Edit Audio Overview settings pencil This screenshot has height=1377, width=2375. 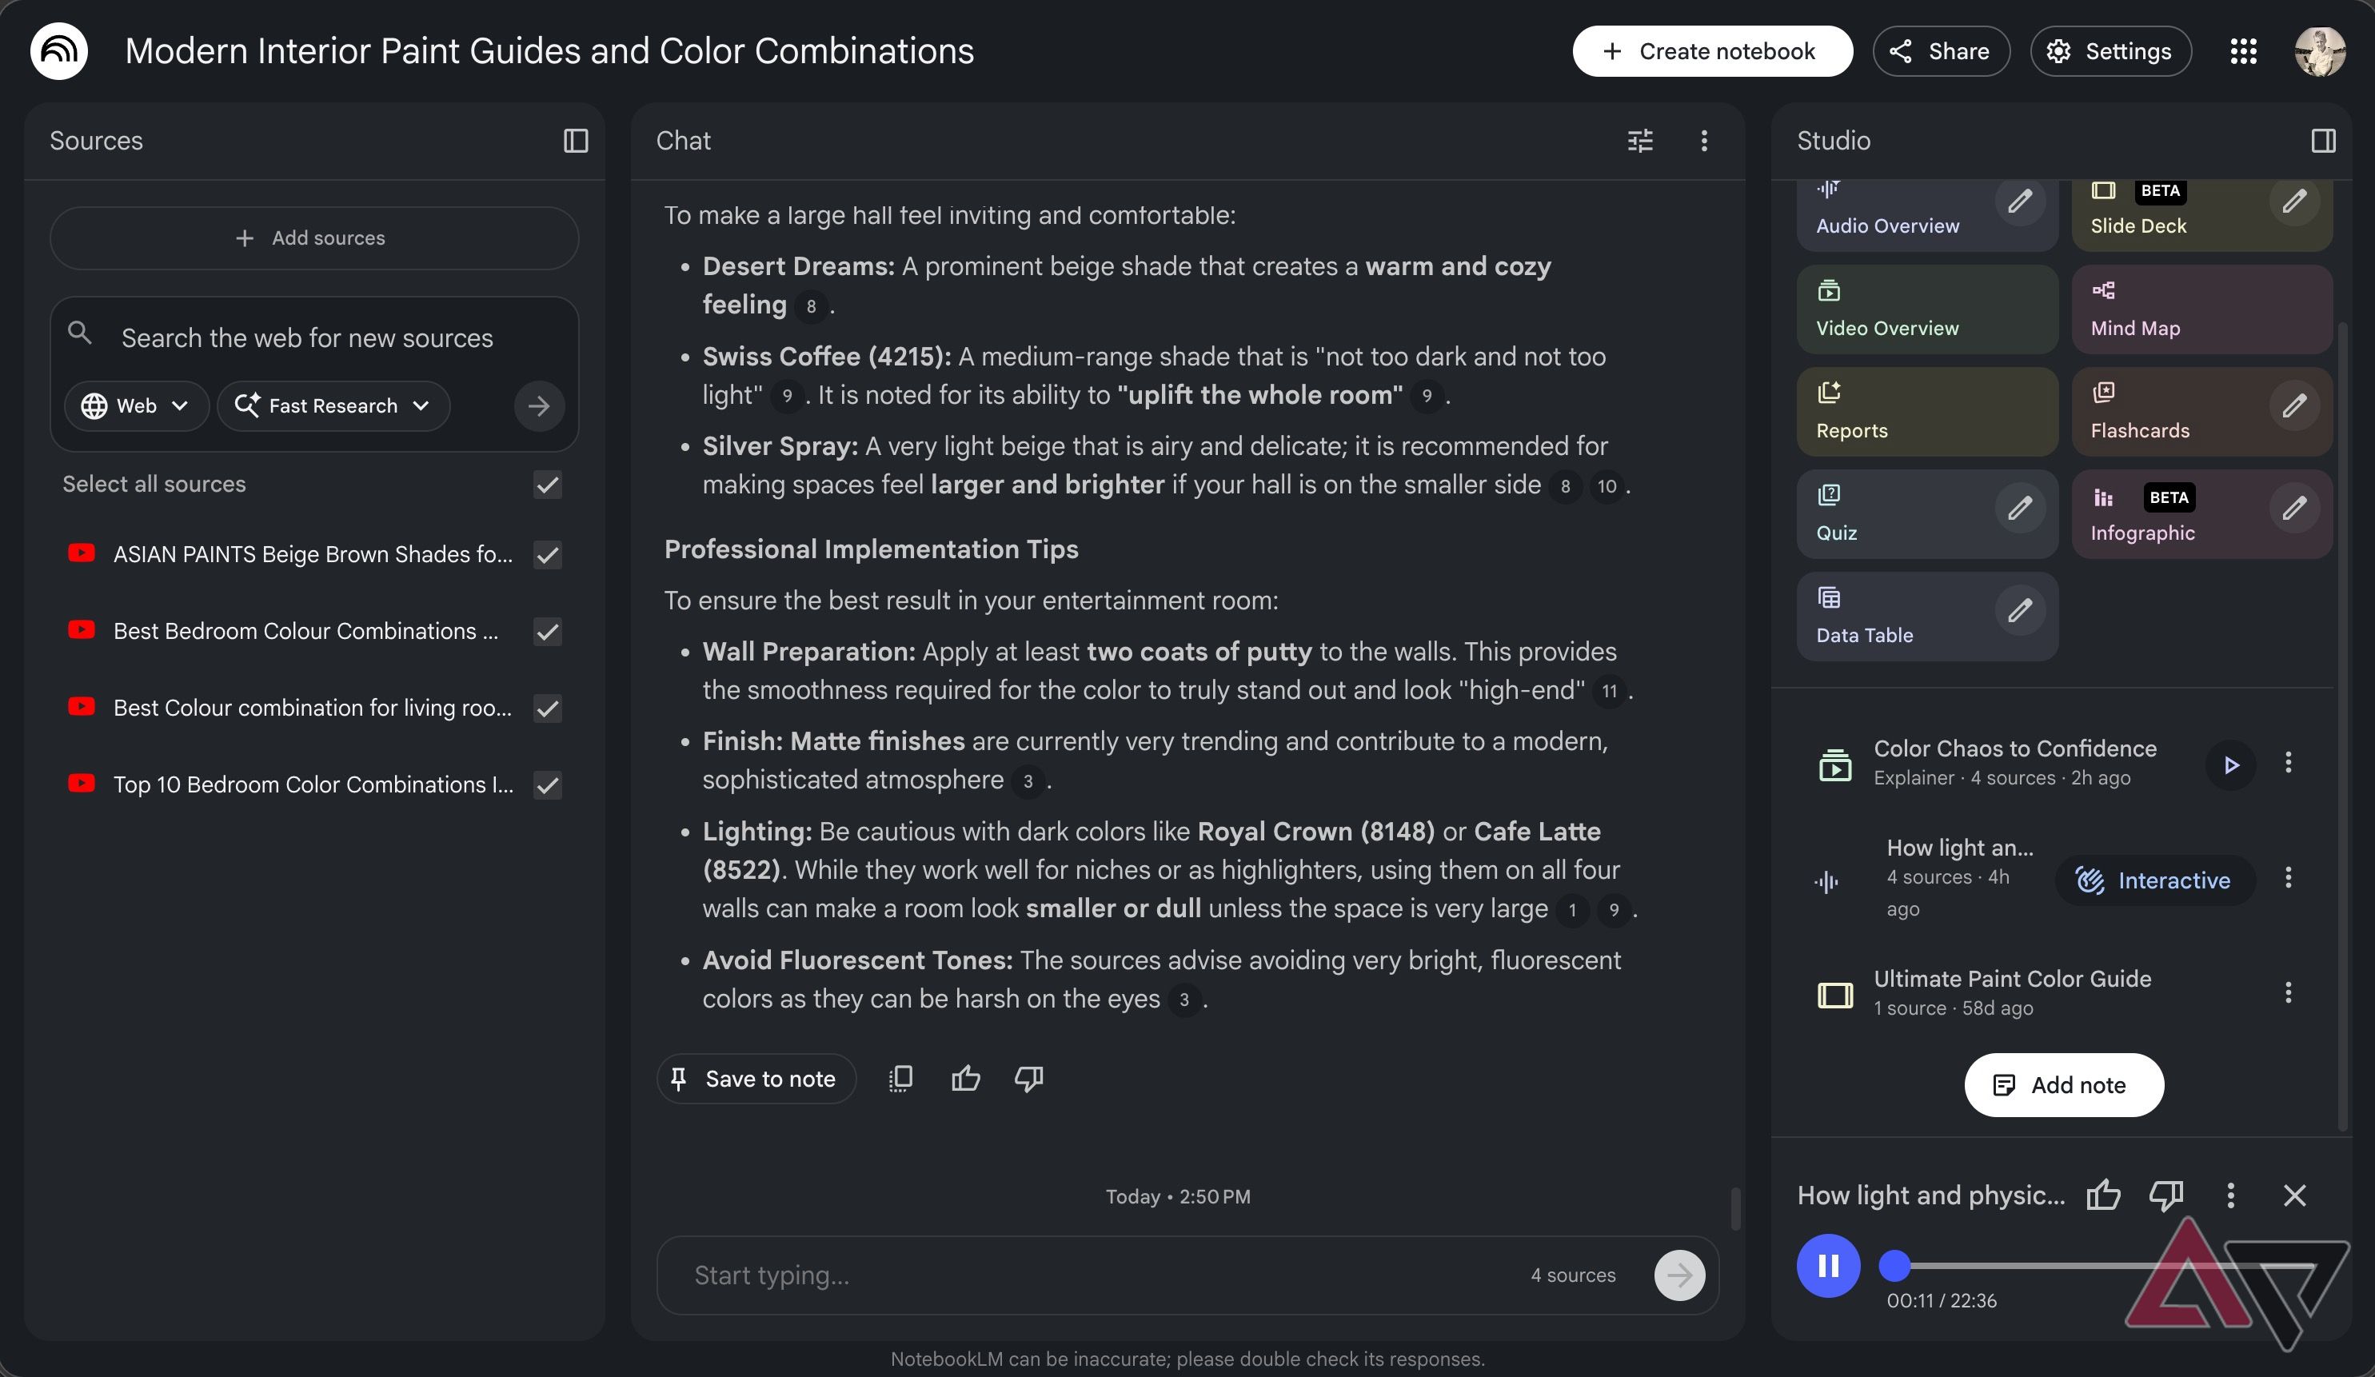(2020, 201)
